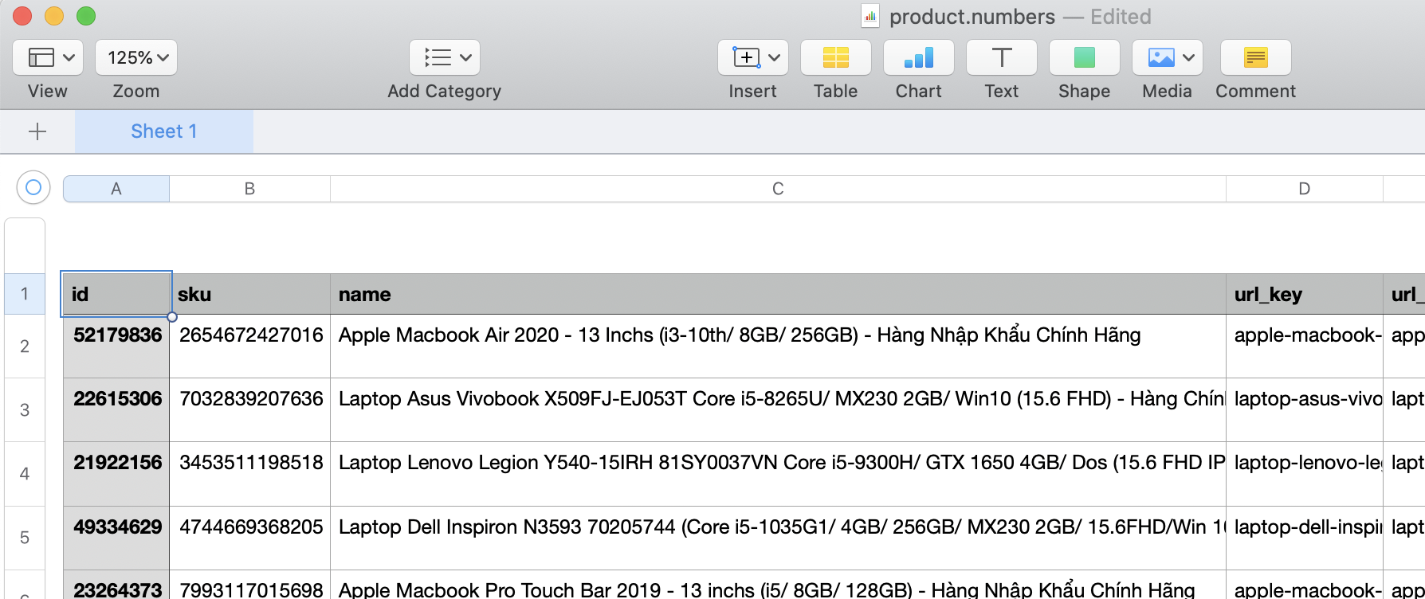This screenshot has height=599, width=1425.
Task: Select row 5 header
Action: point(25,538)
